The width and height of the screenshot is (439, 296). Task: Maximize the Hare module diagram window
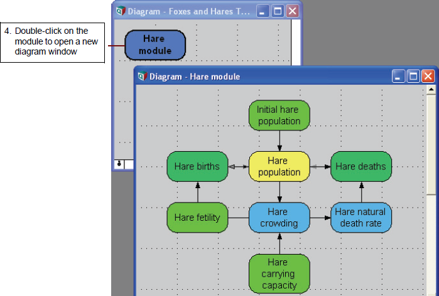[x=413, y=77]
